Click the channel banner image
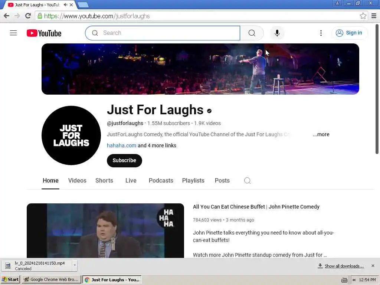The height and width of the screenshot is (285, 380). [x=200, y=69]
